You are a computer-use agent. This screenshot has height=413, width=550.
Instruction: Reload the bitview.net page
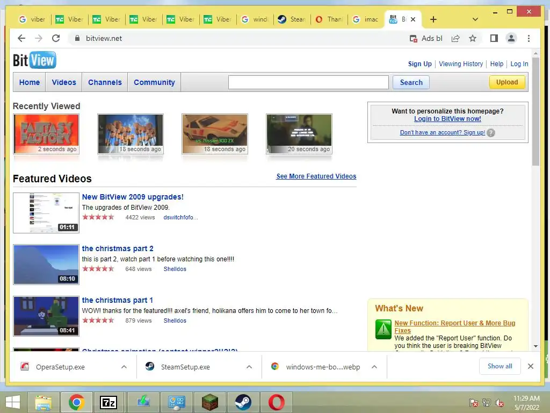56,38
